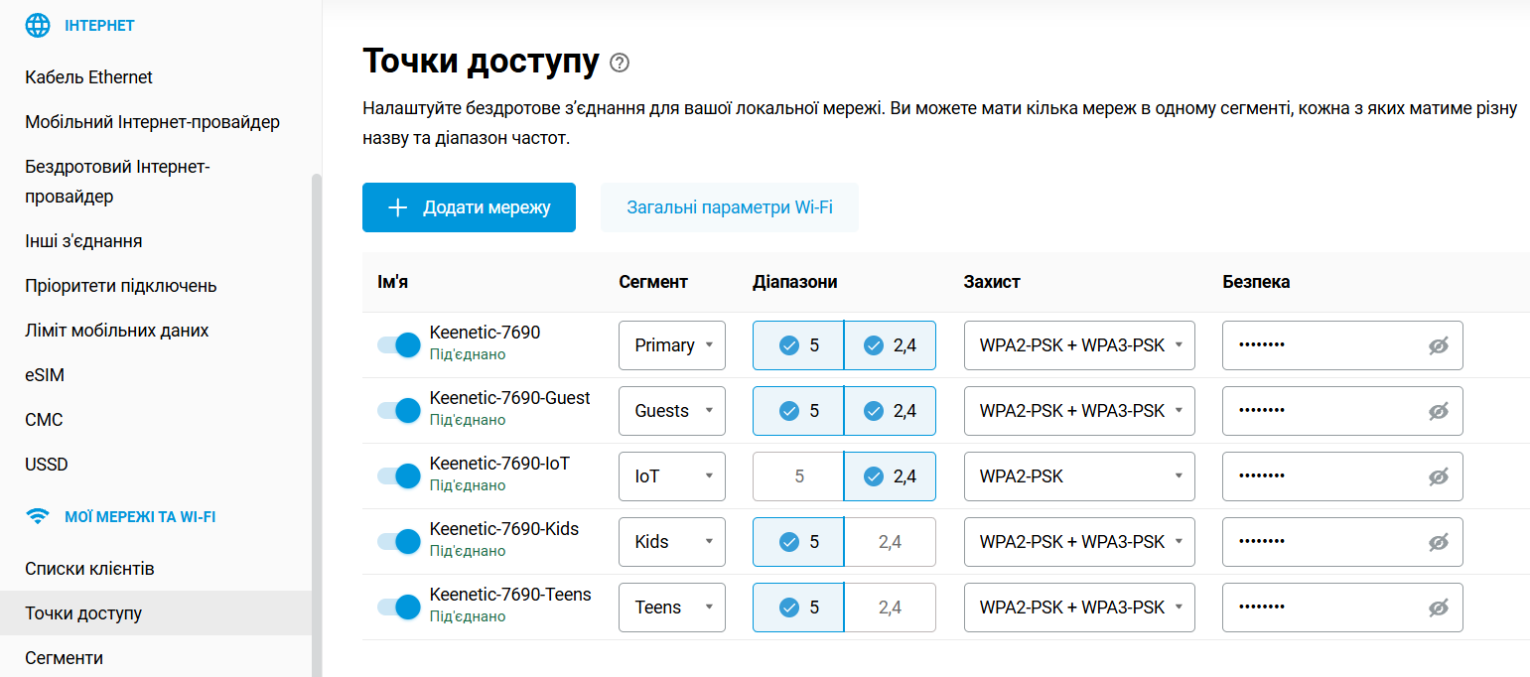Viewport: 1530px width, 677px height.
Task: Click the Діапазони column header
Action: pos(795,282)
